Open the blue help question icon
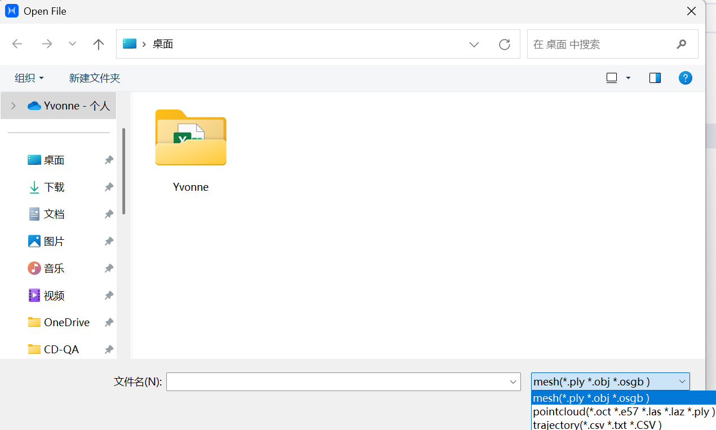Image resolution: width=716 pixels, height=430 pixels. click(685, 78)
